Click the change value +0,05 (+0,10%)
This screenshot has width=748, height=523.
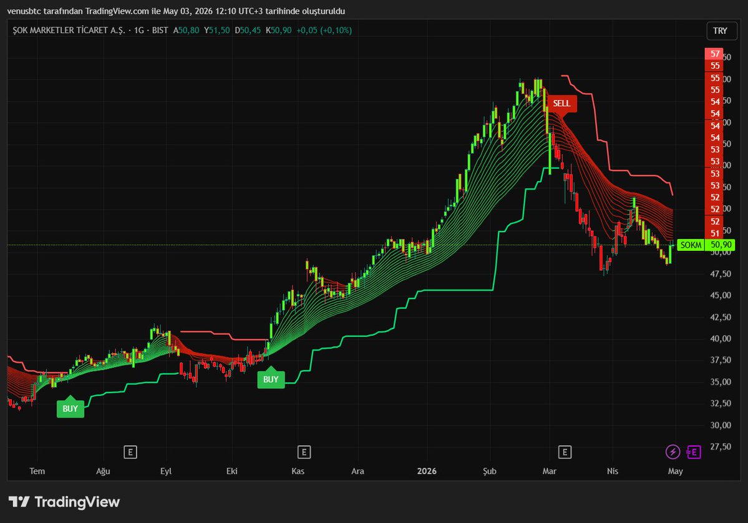pyautogui.click(x=324, y=30)
